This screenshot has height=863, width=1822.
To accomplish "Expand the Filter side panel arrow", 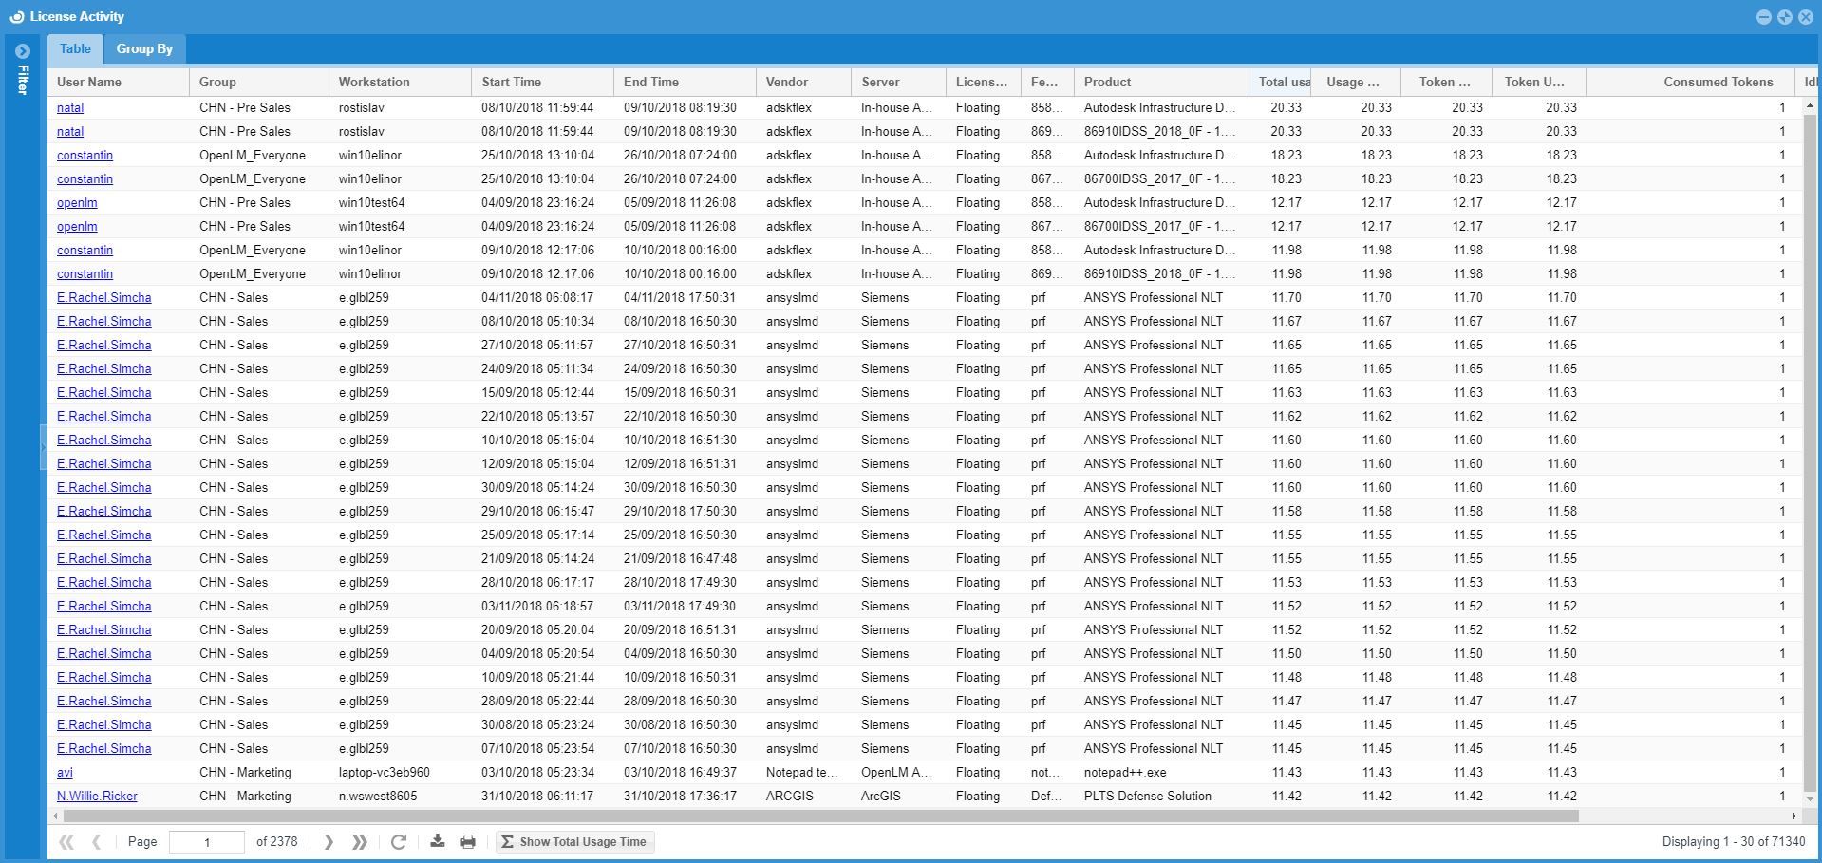I will [23, 51].
